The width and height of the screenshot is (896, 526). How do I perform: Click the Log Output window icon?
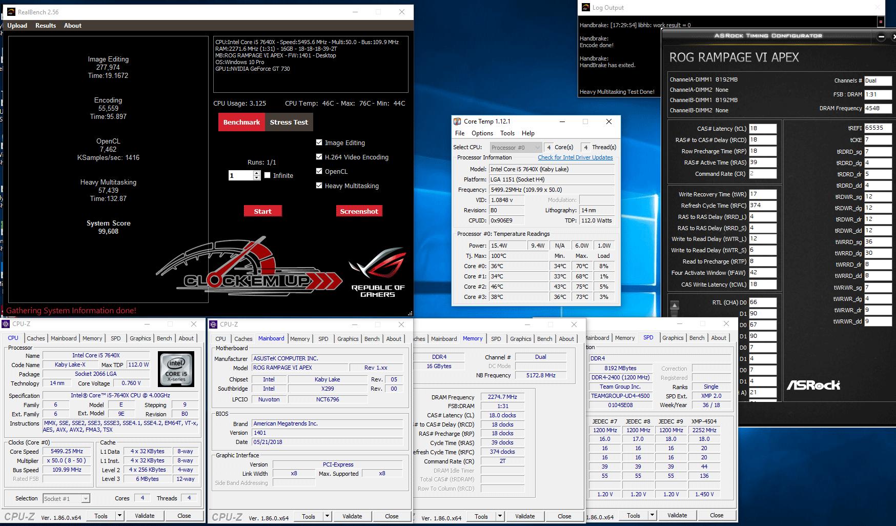tap(586, 7)
